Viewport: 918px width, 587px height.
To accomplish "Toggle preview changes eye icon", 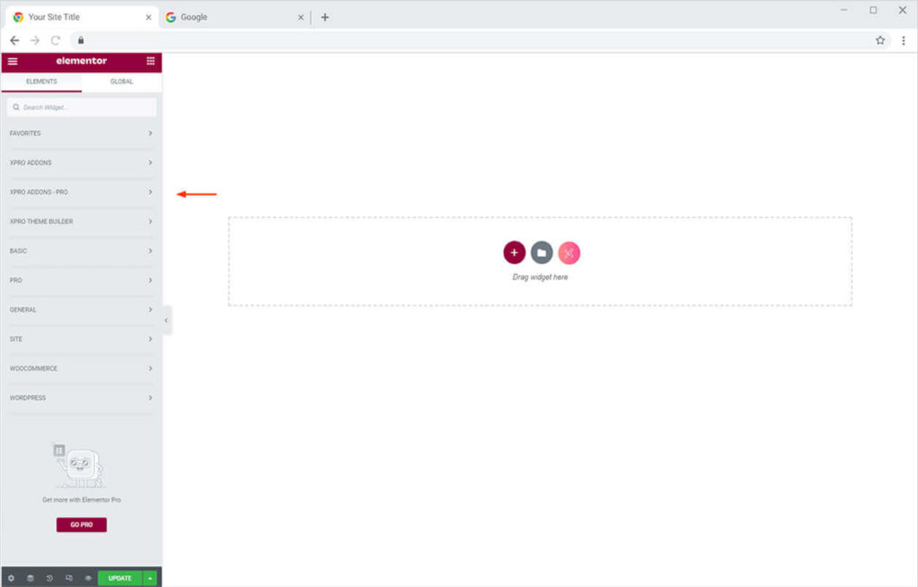I will pos(88,578).
